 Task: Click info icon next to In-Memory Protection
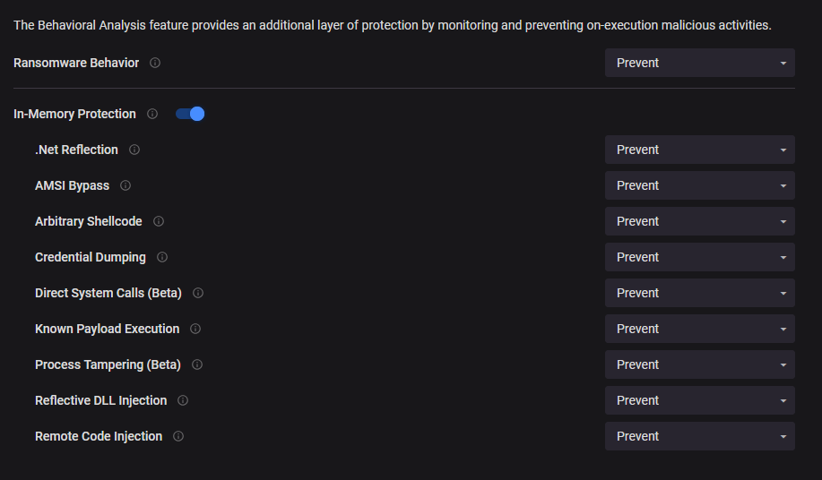[152, 114]
